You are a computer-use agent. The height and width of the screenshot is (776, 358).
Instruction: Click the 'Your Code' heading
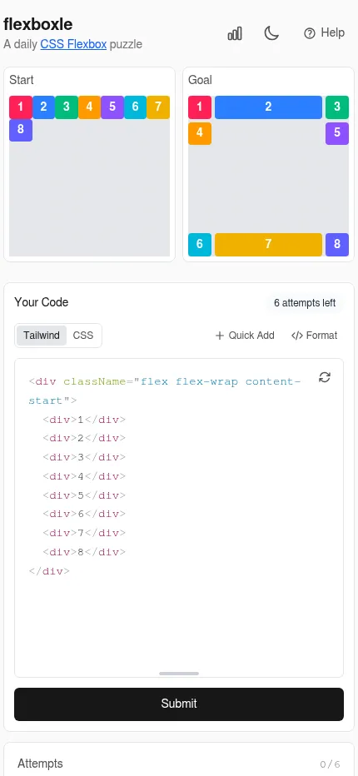42,302
